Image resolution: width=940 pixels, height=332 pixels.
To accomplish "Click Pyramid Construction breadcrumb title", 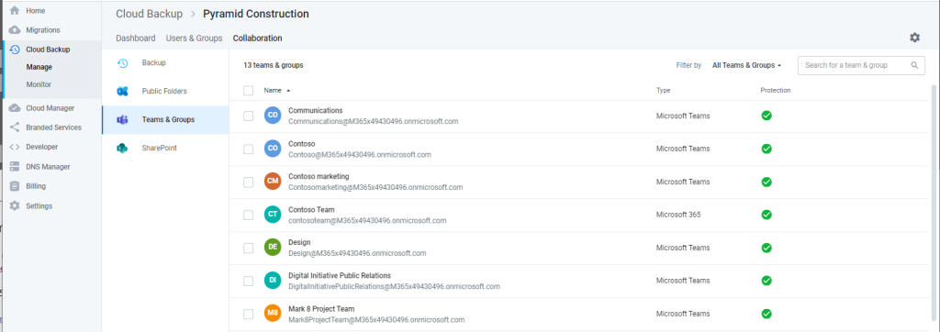I will pyautogui.click(x=256, y=13).
